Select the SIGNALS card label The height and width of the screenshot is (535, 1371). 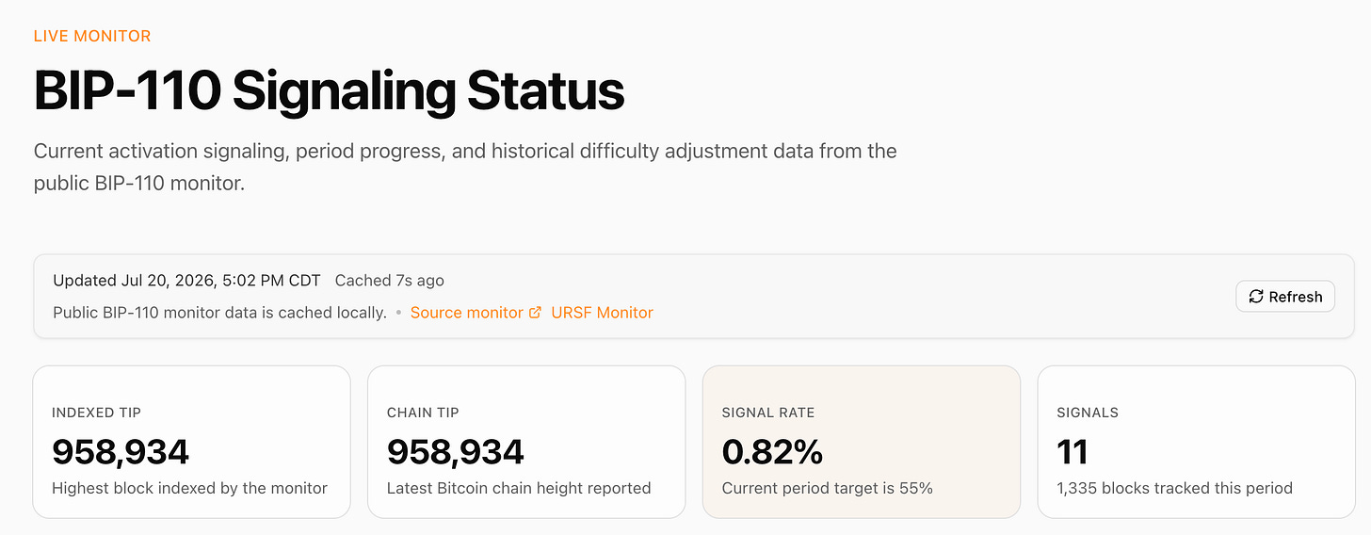(1088, 413)
